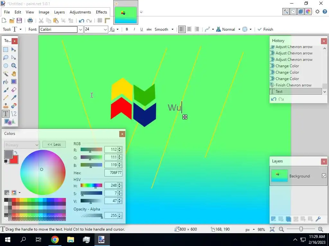Image resolution: width=329 pixels, height=246 pixels.
Task: Open the Edit menu
Action: coord(18,12)
